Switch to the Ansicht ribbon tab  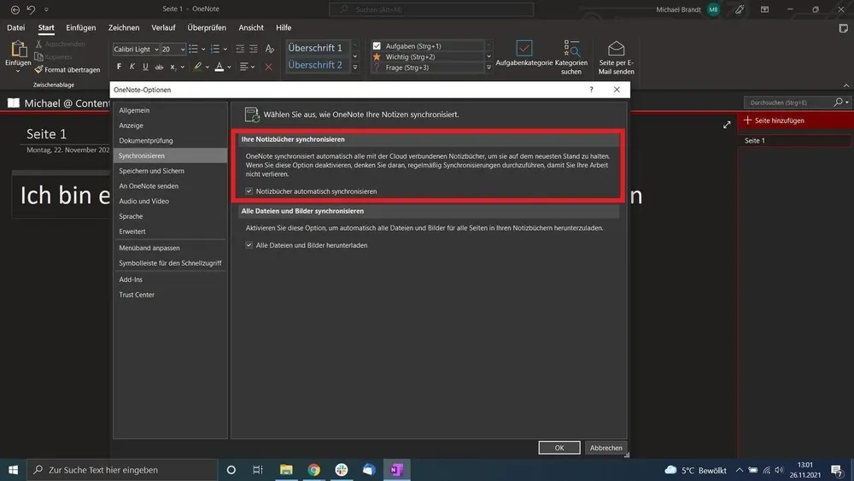click(x=251, y=28)
